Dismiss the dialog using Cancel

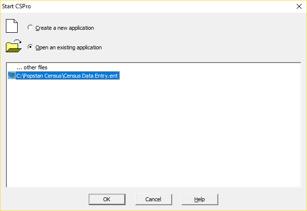pyautogui.click(x=153, y=199)
